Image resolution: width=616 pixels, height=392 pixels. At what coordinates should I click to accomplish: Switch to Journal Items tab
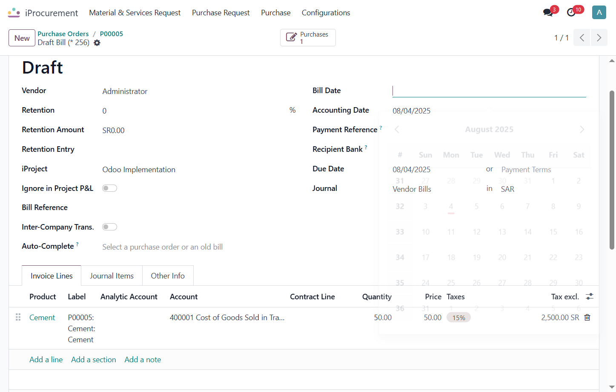click(x=112, y=276)
